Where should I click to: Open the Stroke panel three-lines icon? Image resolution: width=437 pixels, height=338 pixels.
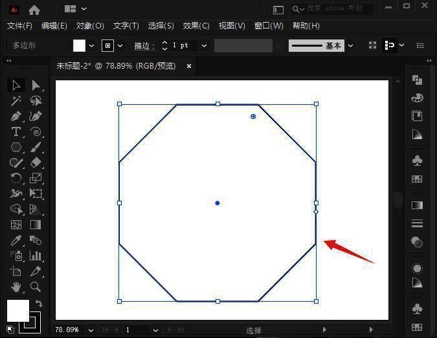417,223
